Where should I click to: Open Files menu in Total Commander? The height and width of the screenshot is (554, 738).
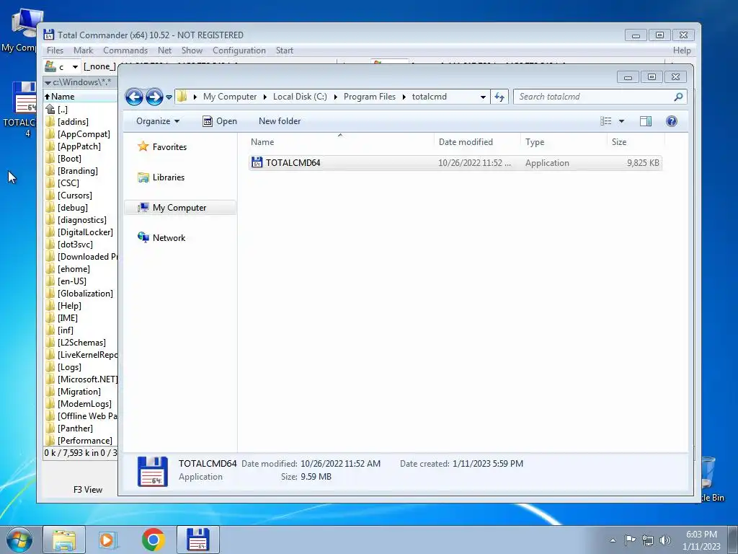click(55, 50)
